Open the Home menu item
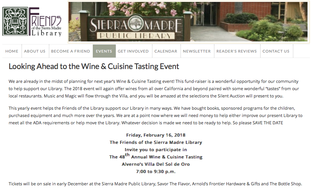The height and width of the screenshot is (188, 311). (12, 51)
